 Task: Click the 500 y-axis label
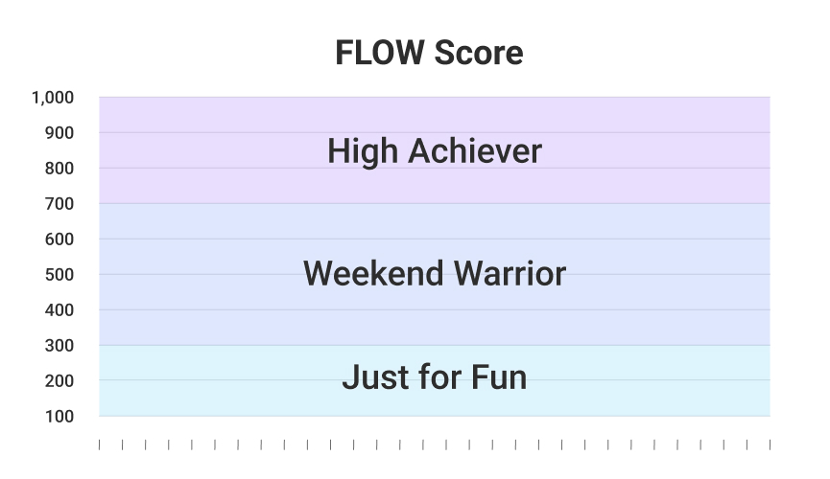coord(59,275)
